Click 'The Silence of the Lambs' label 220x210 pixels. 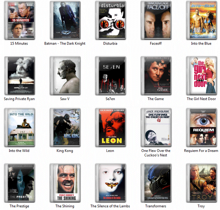point(110,206)
